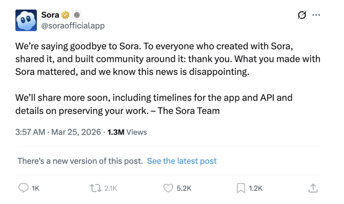The width and height of the screenshot is (344, 204).
Task: Click the 1K replies count
Action: (x=36, y=188)
